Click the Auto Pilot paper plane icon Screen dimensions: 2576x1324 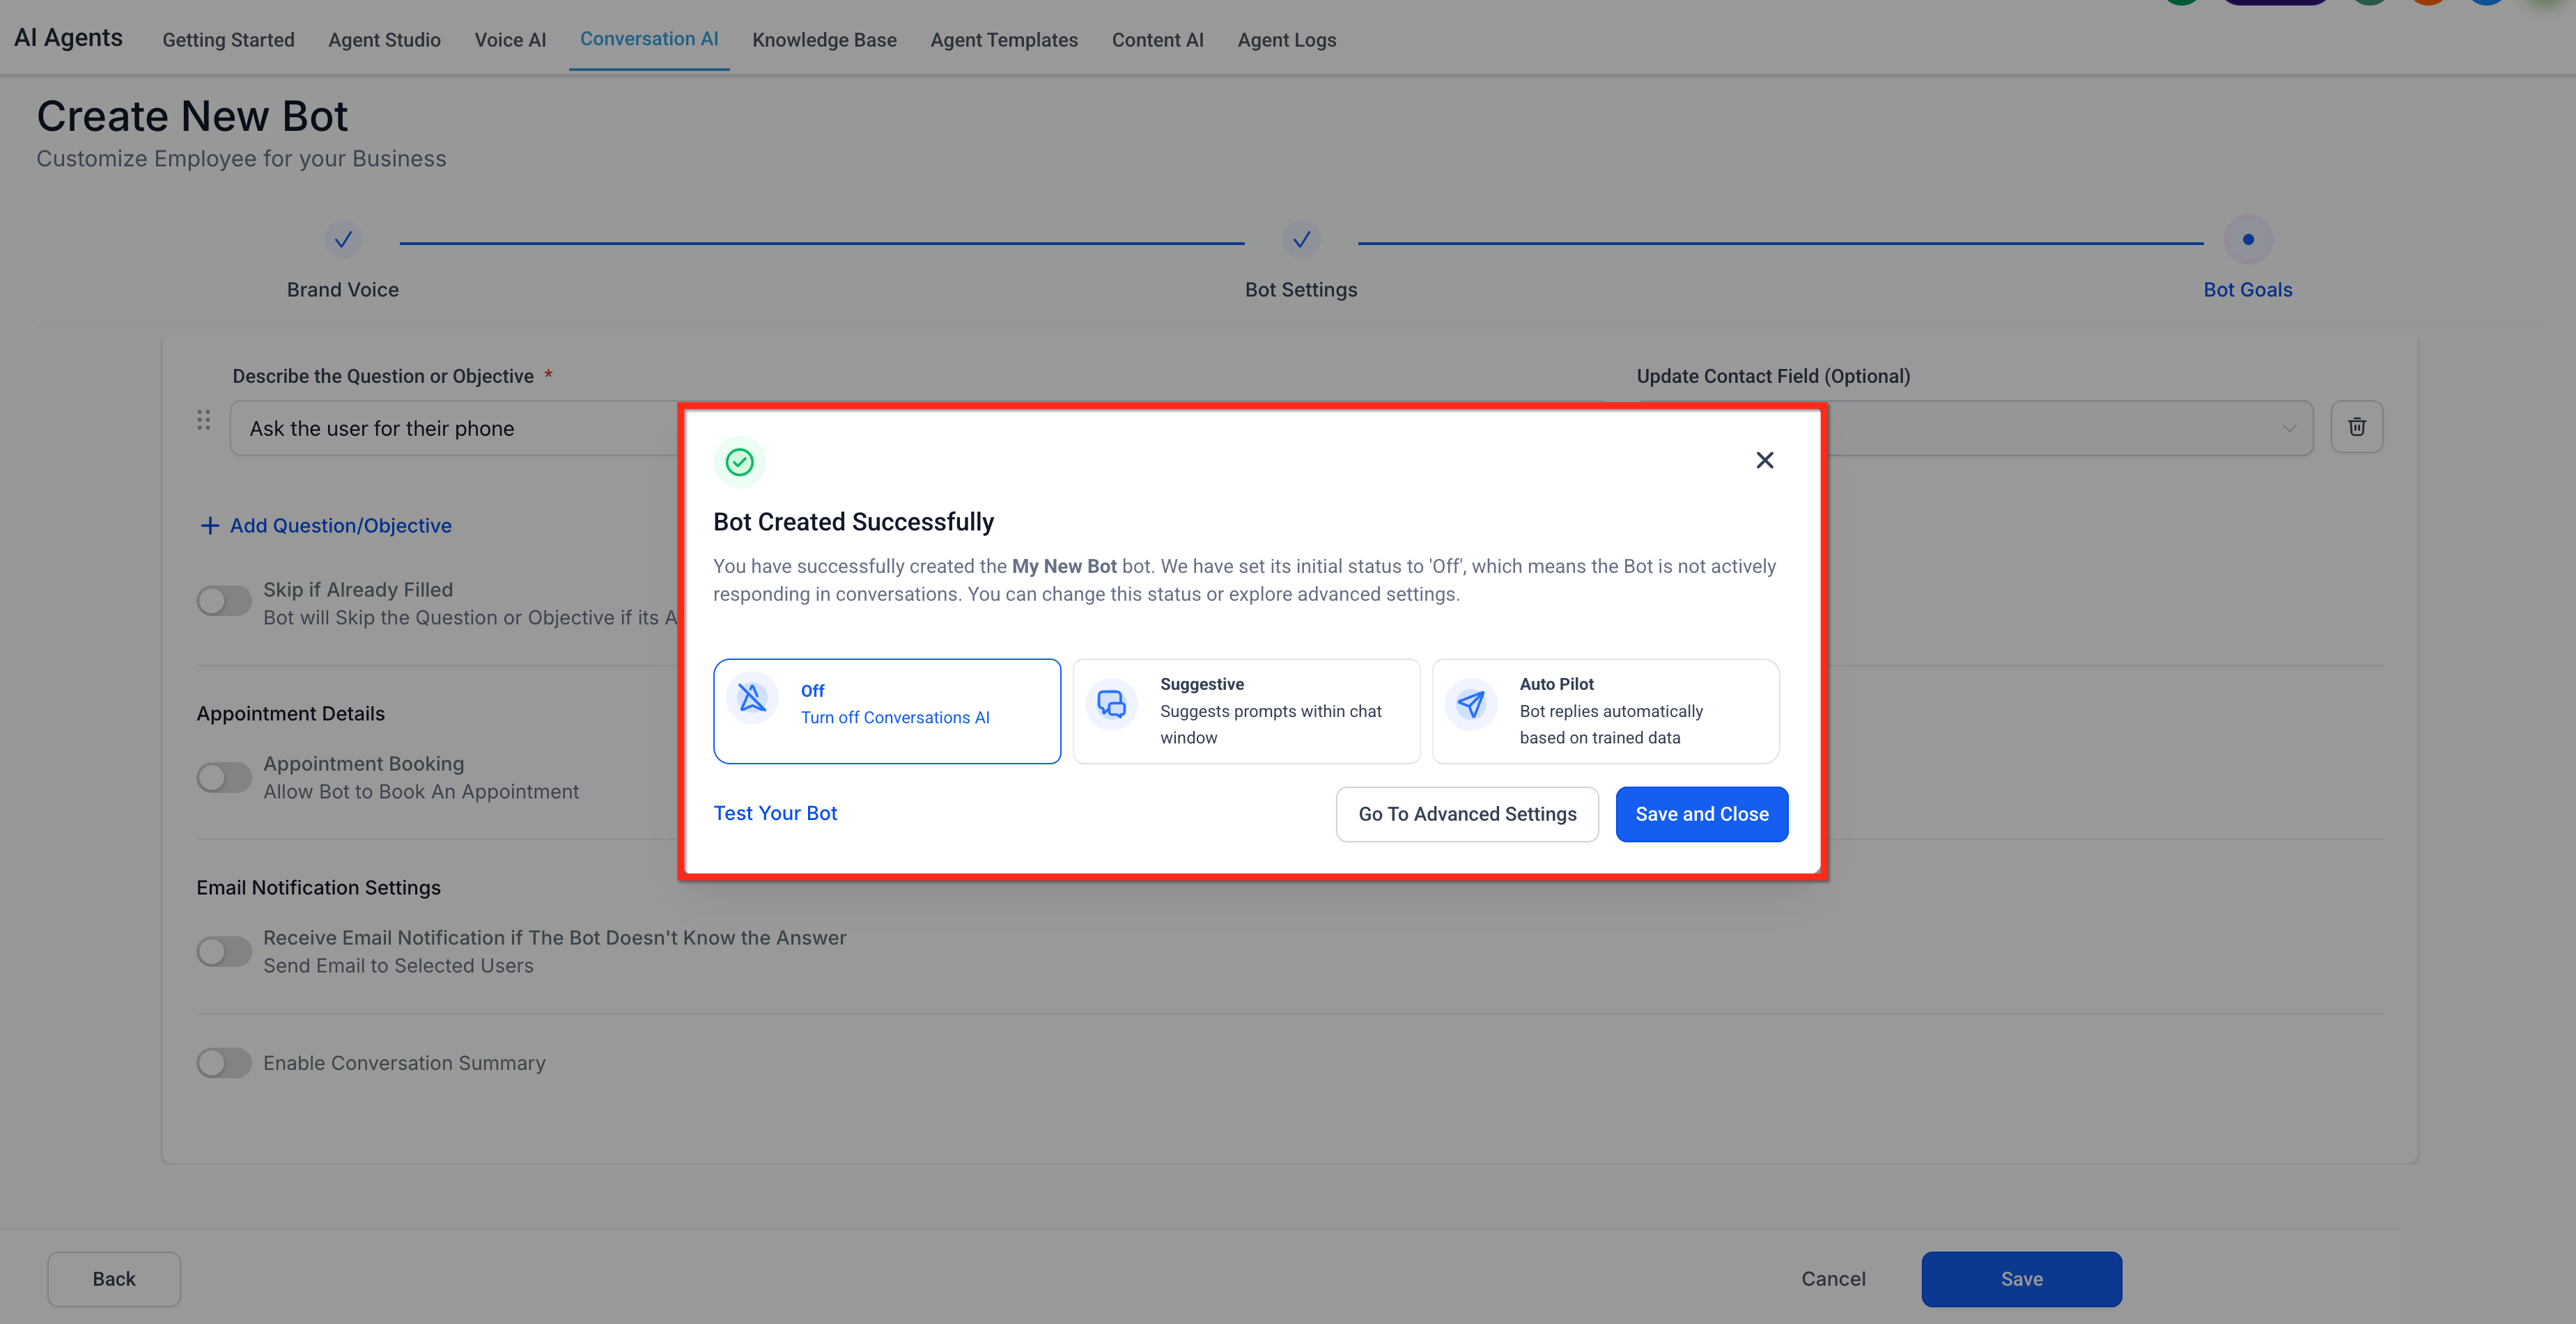[1471, 704]
